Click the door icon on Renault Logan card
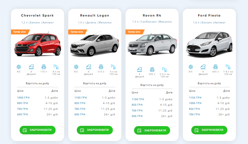Image resolution: width=248 pixels, height=144 pixels. [x=88, y=67]
